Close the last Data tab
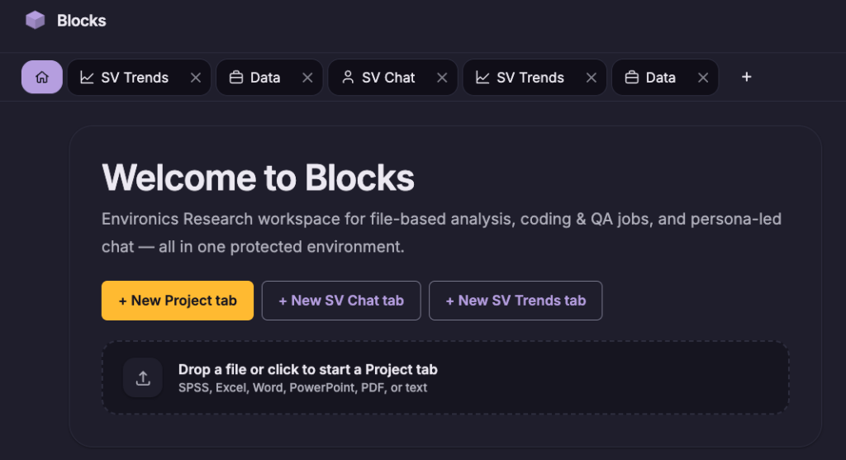 [703, 78]
